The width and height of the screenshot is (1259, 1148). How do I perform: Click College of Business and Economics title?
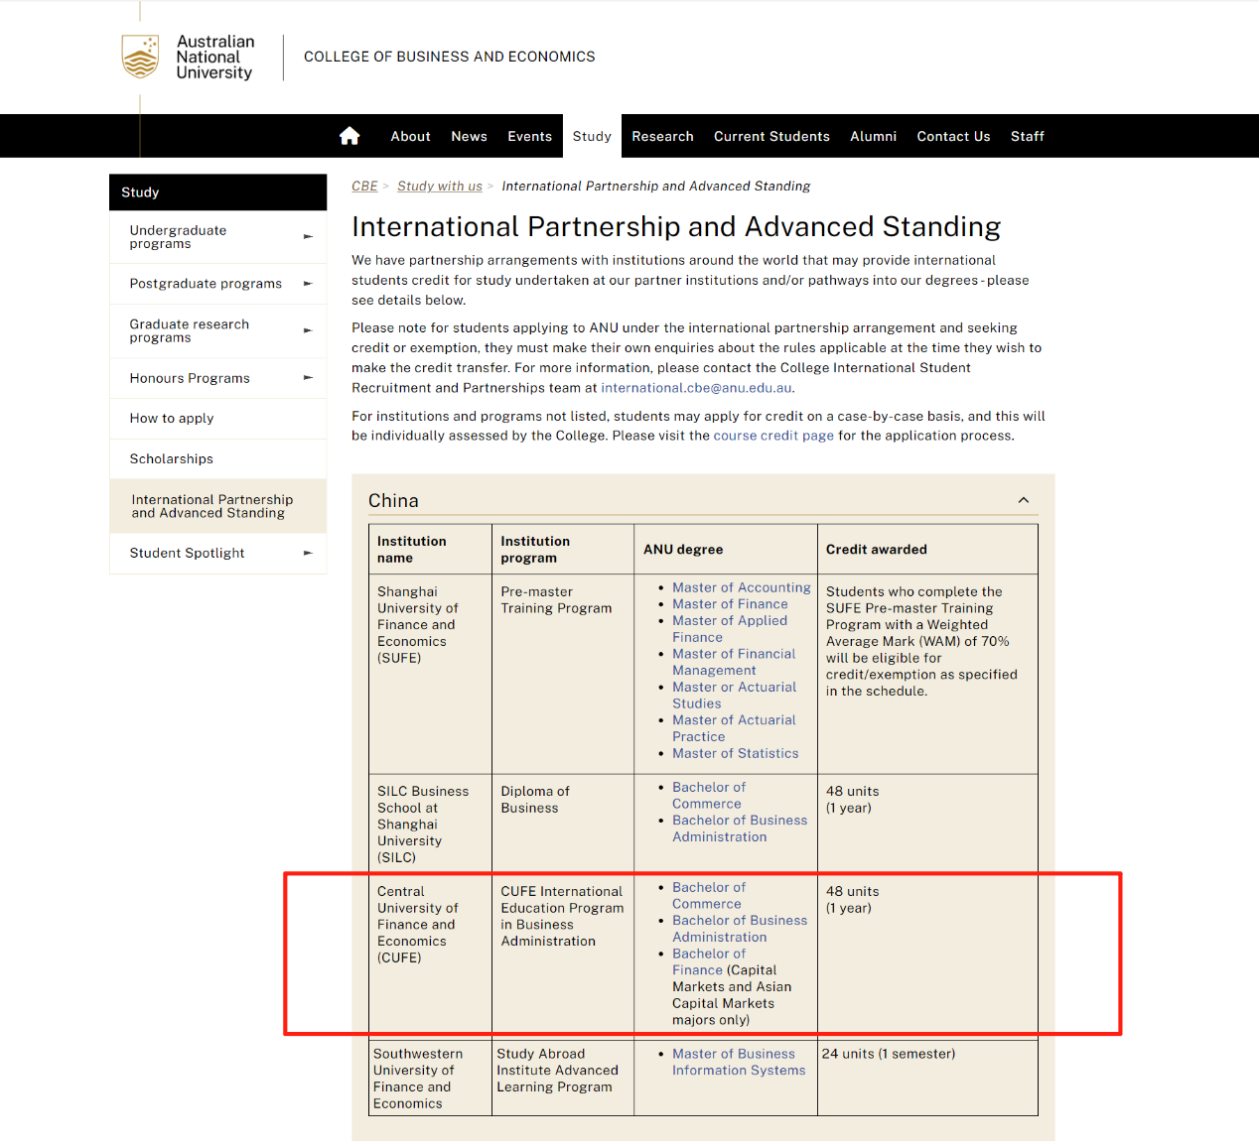pyautogui.click(x=450, y=57)
